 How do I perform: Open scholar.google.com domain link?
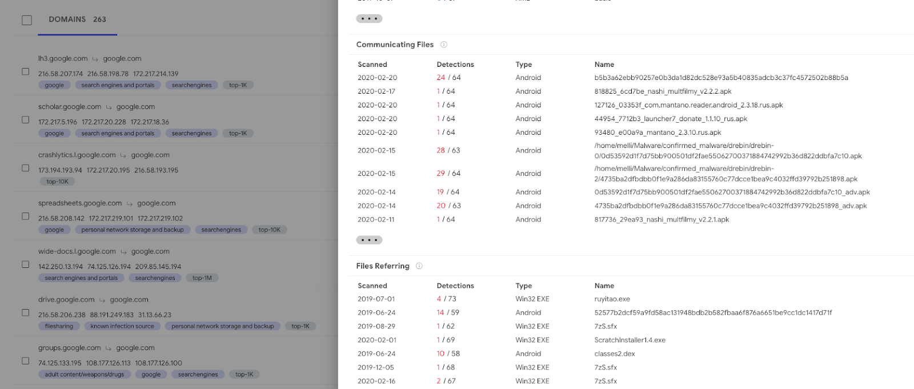pyautogui.click(x=70, y=107)
